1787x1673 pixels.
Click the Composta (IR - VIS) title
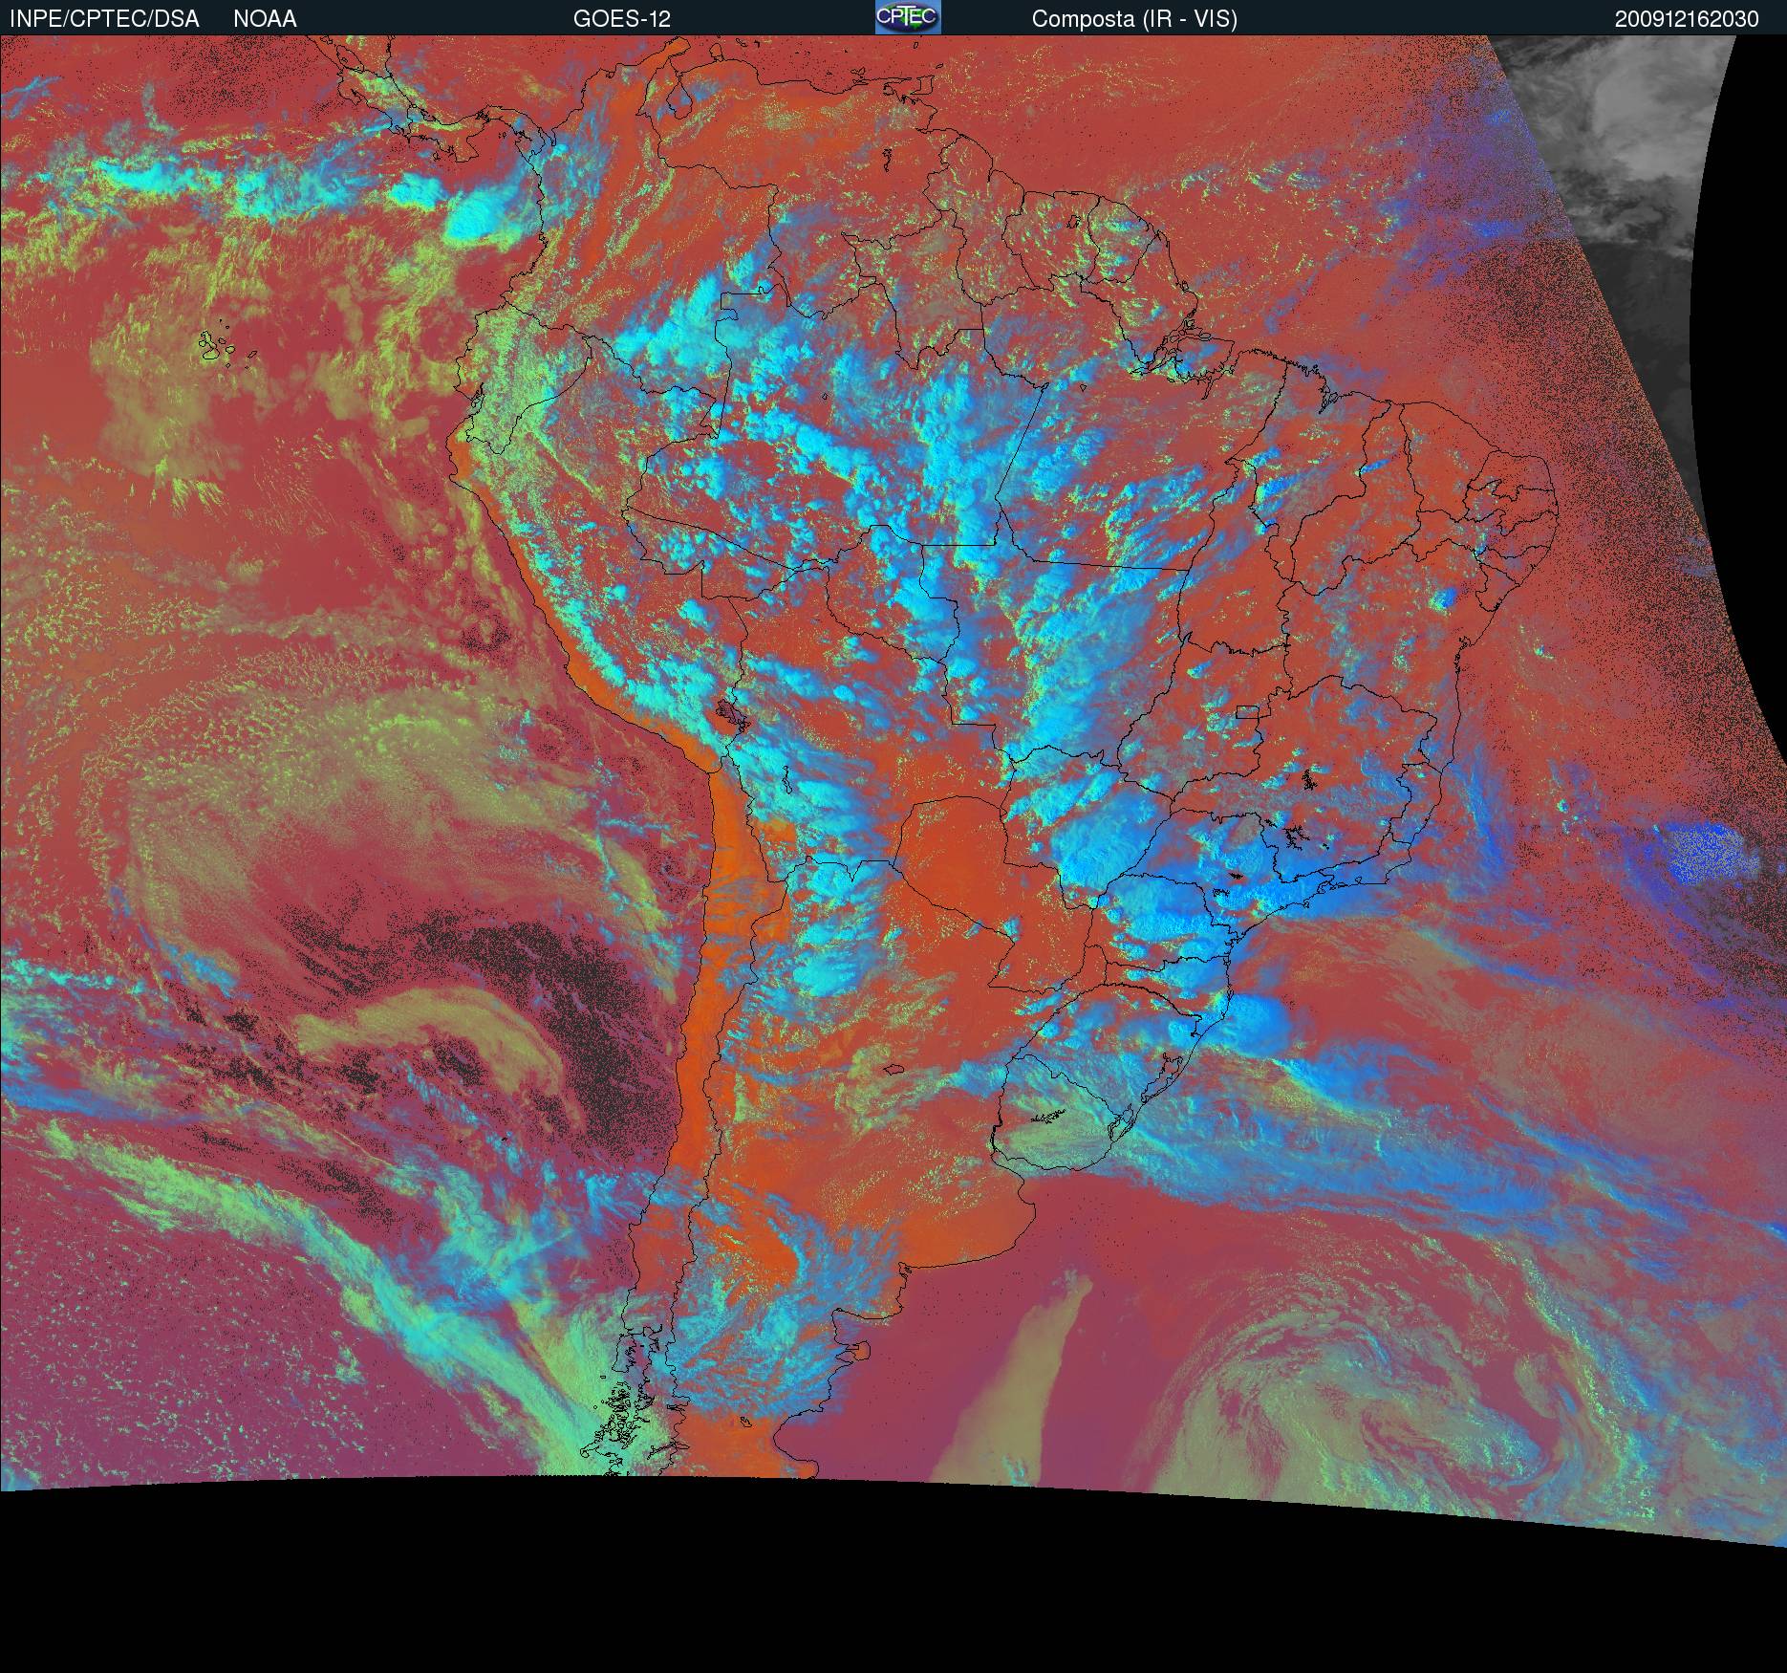click(x=1134, y=19)
